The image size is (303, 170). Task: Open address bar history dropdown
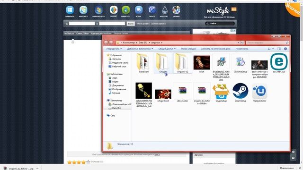point(238,42)
